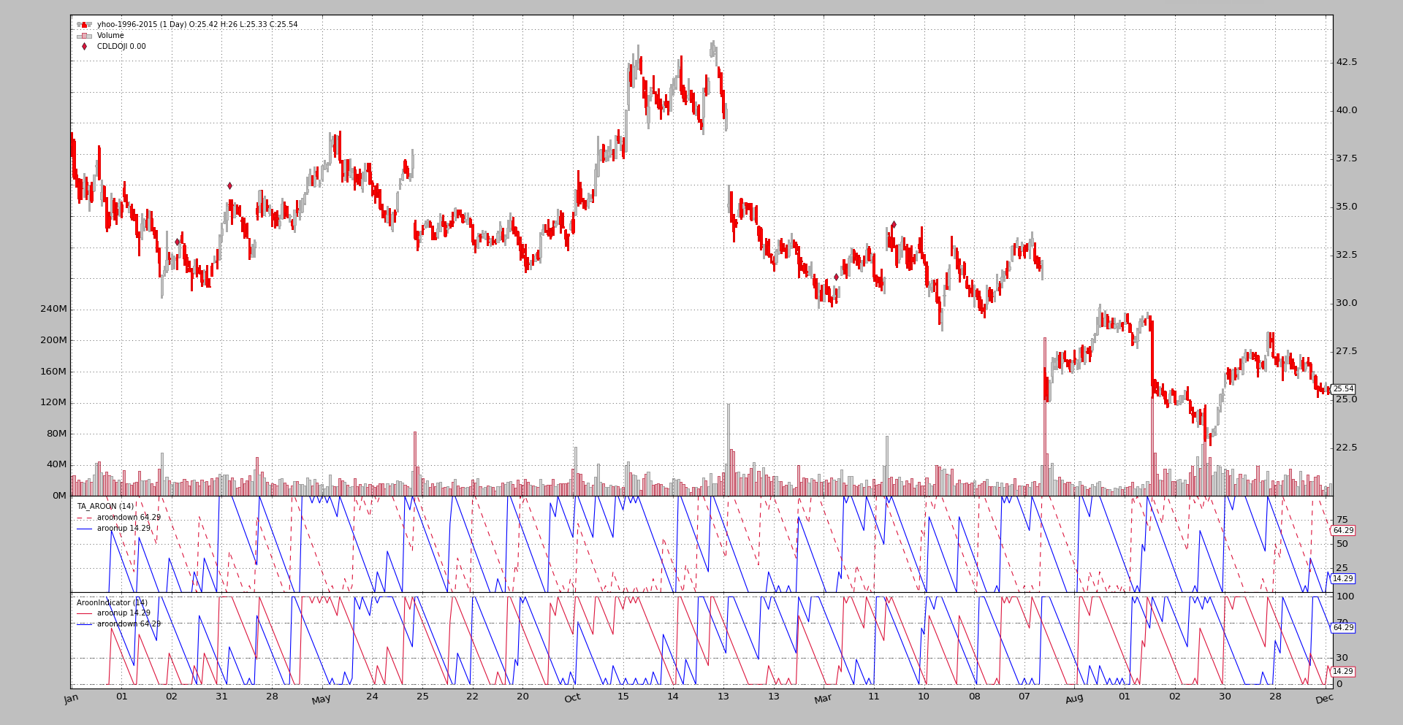
Task: Click the yhoo-1996-2015 candlestick legend icon
Action: (x=85, y=25)
